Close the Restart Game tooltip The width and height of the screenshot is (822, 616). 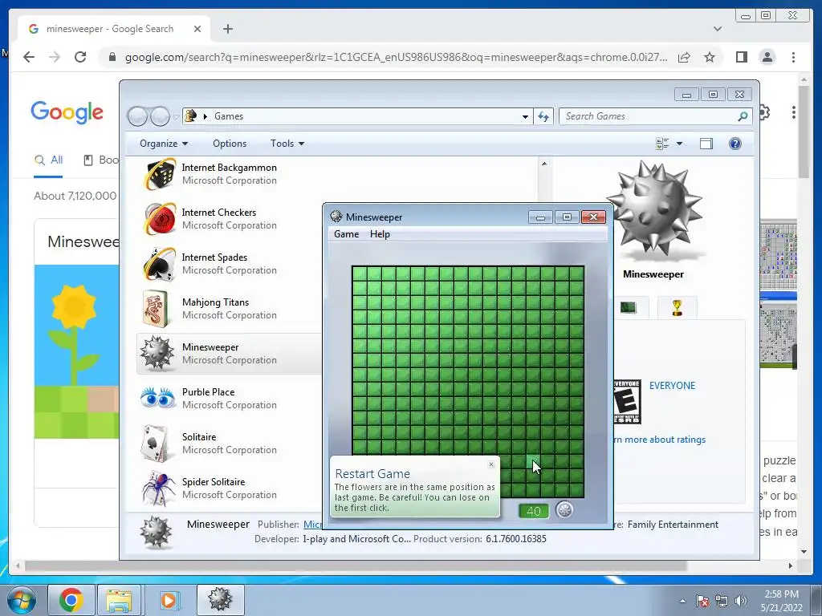(x=491, y=464)
